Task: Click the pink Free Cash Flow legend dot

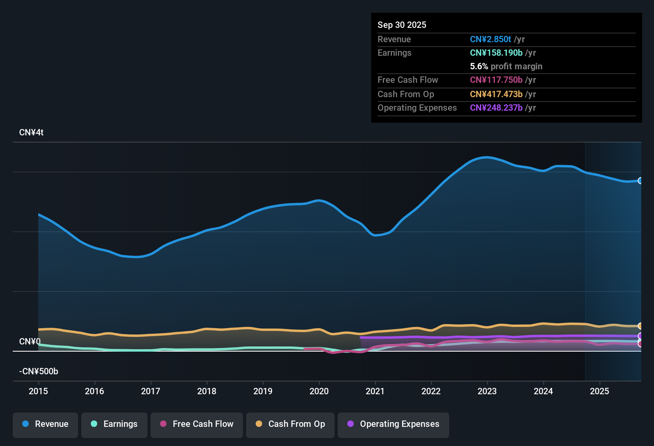Action: click(163, 424)
